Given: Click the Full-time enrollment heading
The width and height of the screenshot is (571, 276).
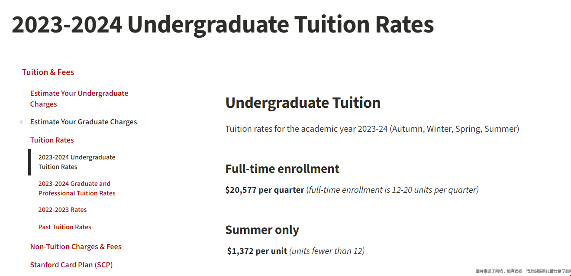Looking at the screenshot, I should tap(282, 169).
